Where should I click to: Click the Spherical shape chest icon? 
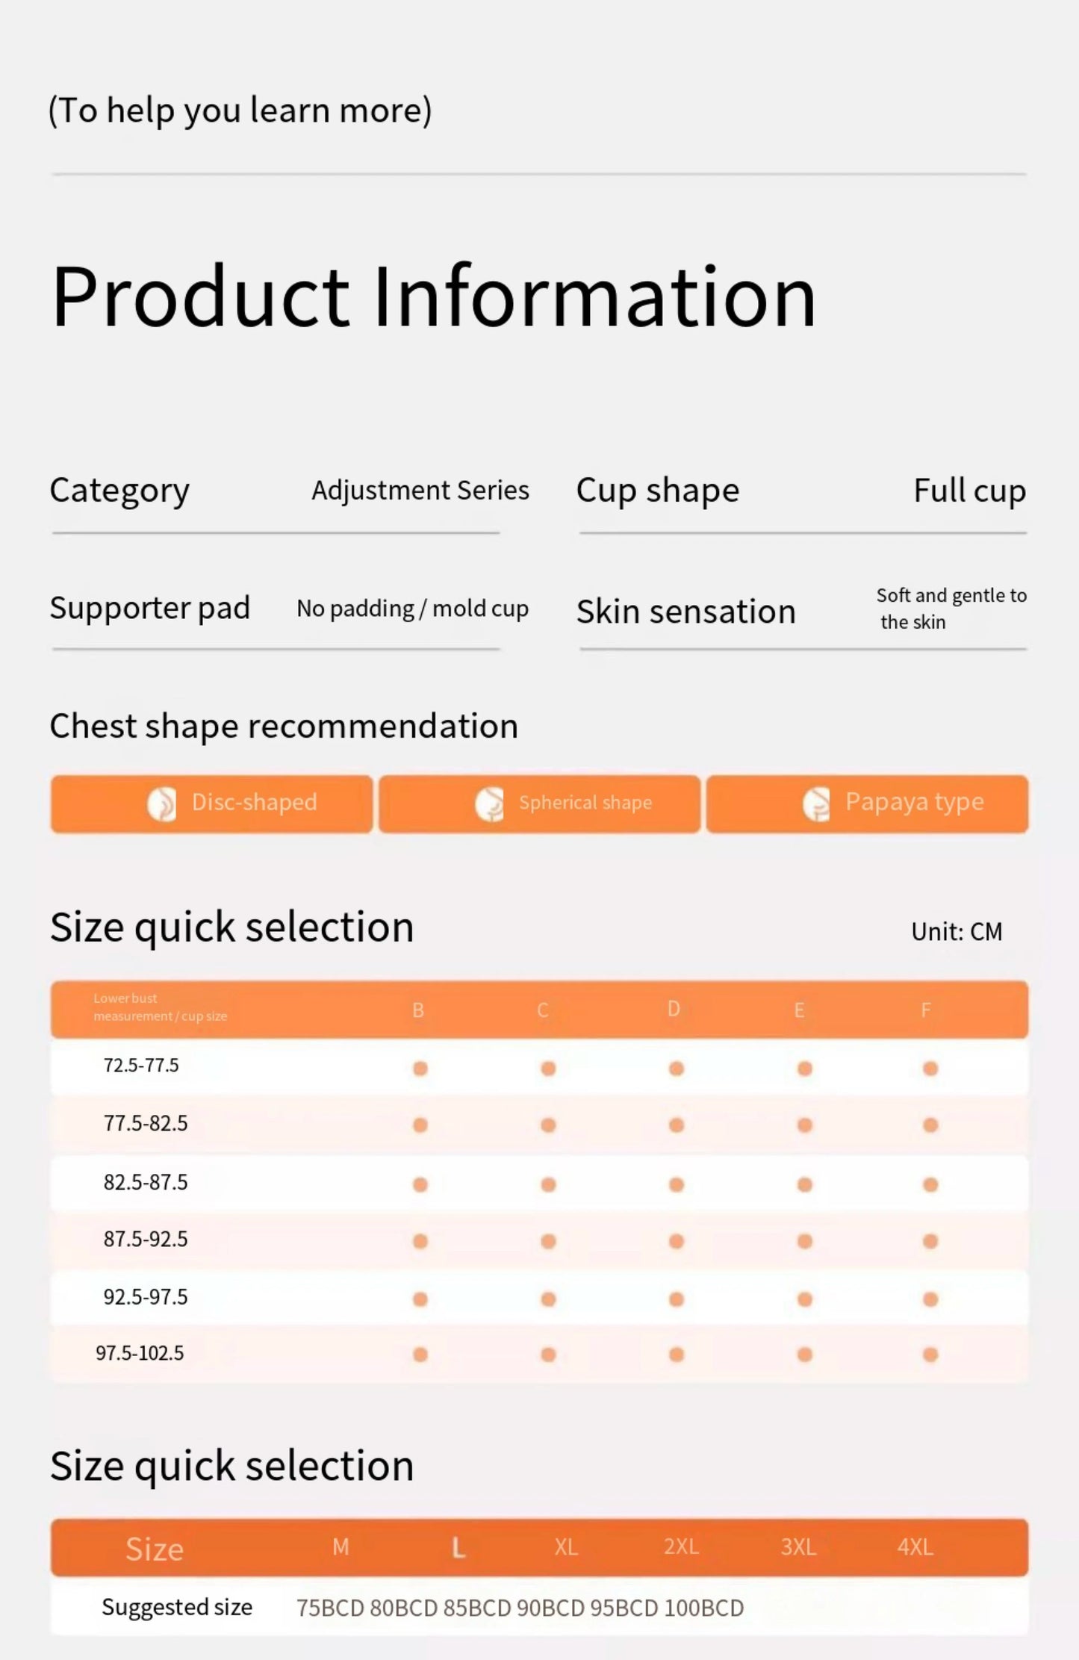pyautogui.click(x=489, y=804)
